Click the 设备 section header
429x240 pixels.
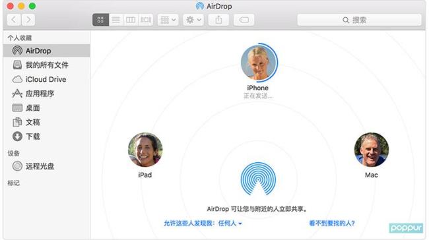pos(14,154)
